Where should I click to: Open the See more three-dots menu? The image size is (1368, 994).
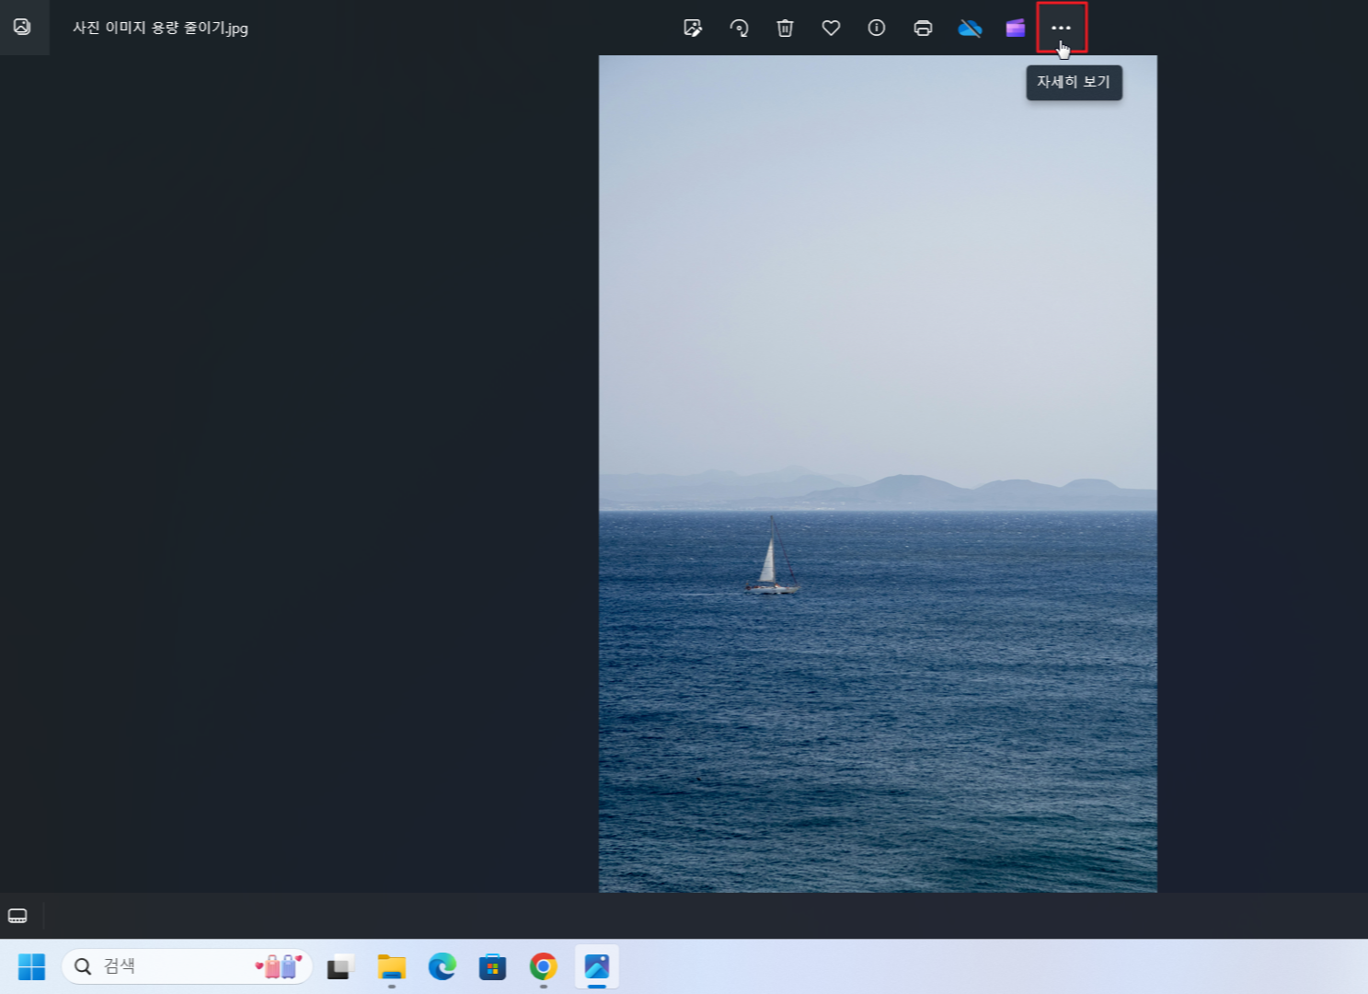tap(1062, 28)
